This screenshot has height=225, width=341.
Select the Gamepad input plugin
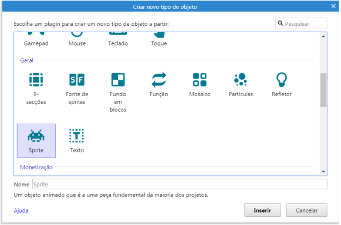click(x=36, y=39)
